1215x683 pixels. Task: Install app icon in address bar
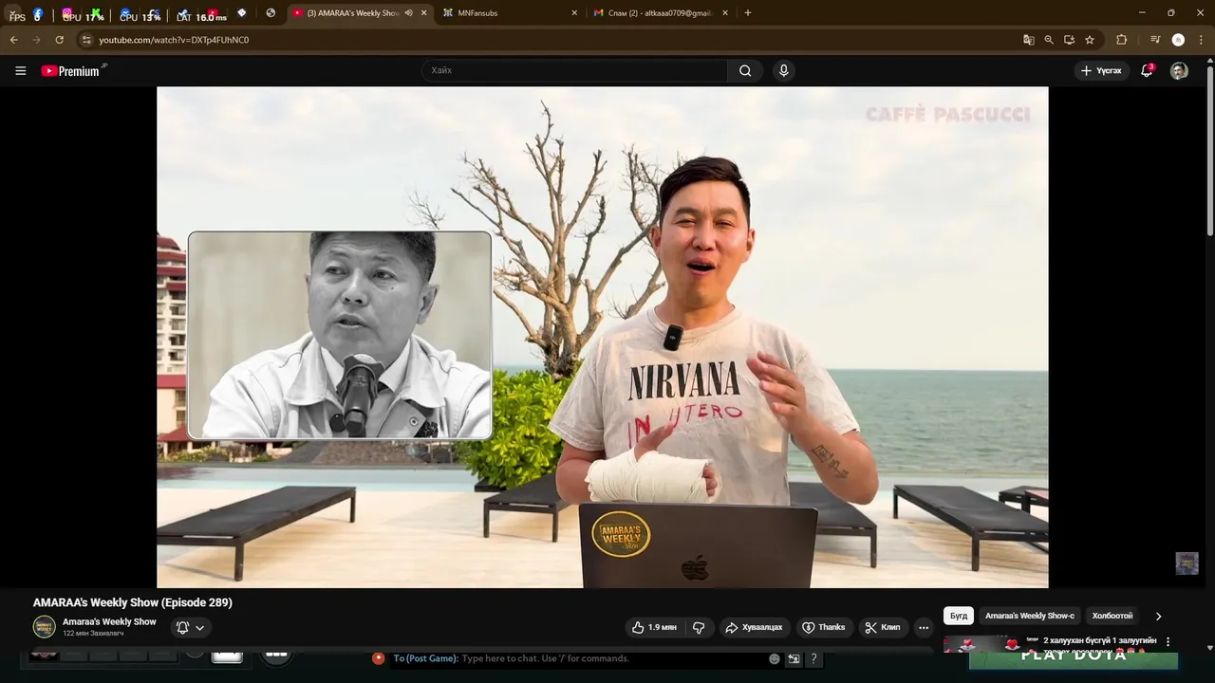click(x=1069, y=40)
